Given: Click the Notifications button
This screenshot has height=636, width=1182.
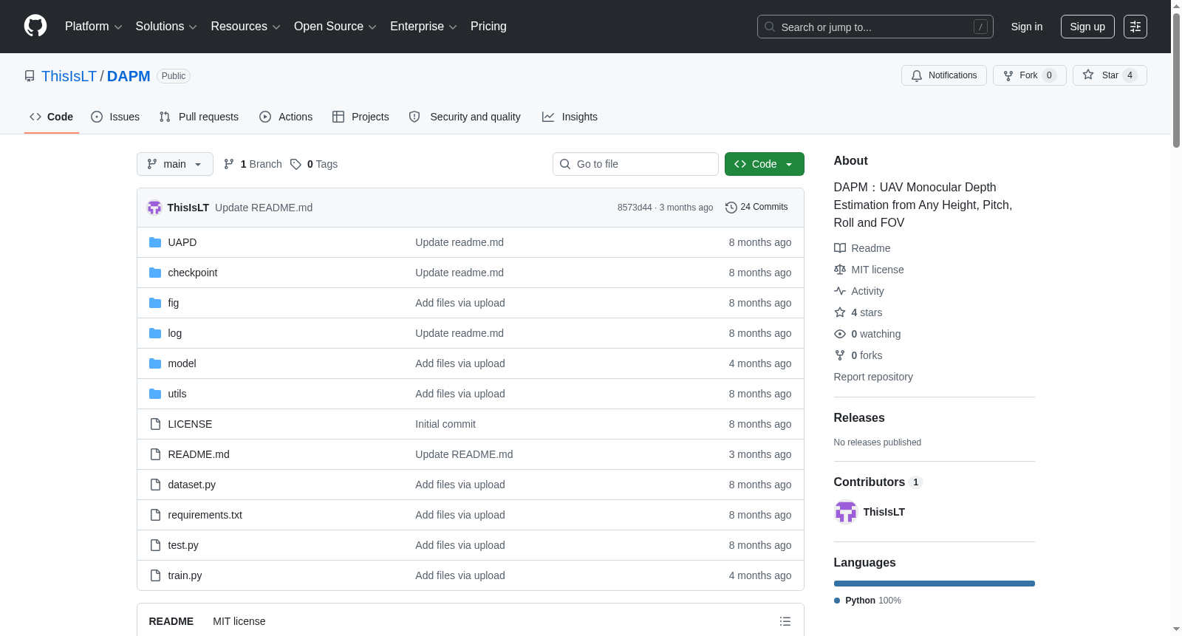Looking at the screenshot, I should (x=944, y=75).
